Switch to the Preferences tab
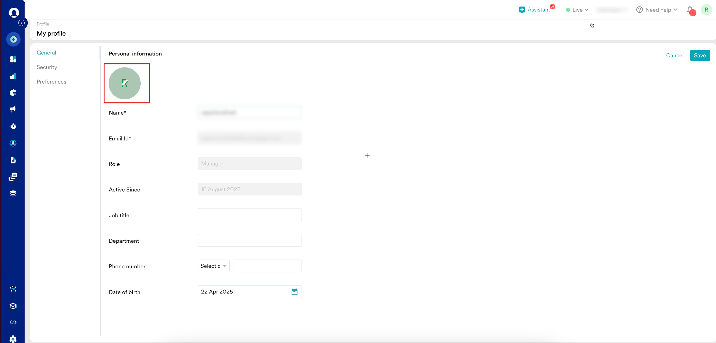The image size is (716, 343). pos(51,82)
